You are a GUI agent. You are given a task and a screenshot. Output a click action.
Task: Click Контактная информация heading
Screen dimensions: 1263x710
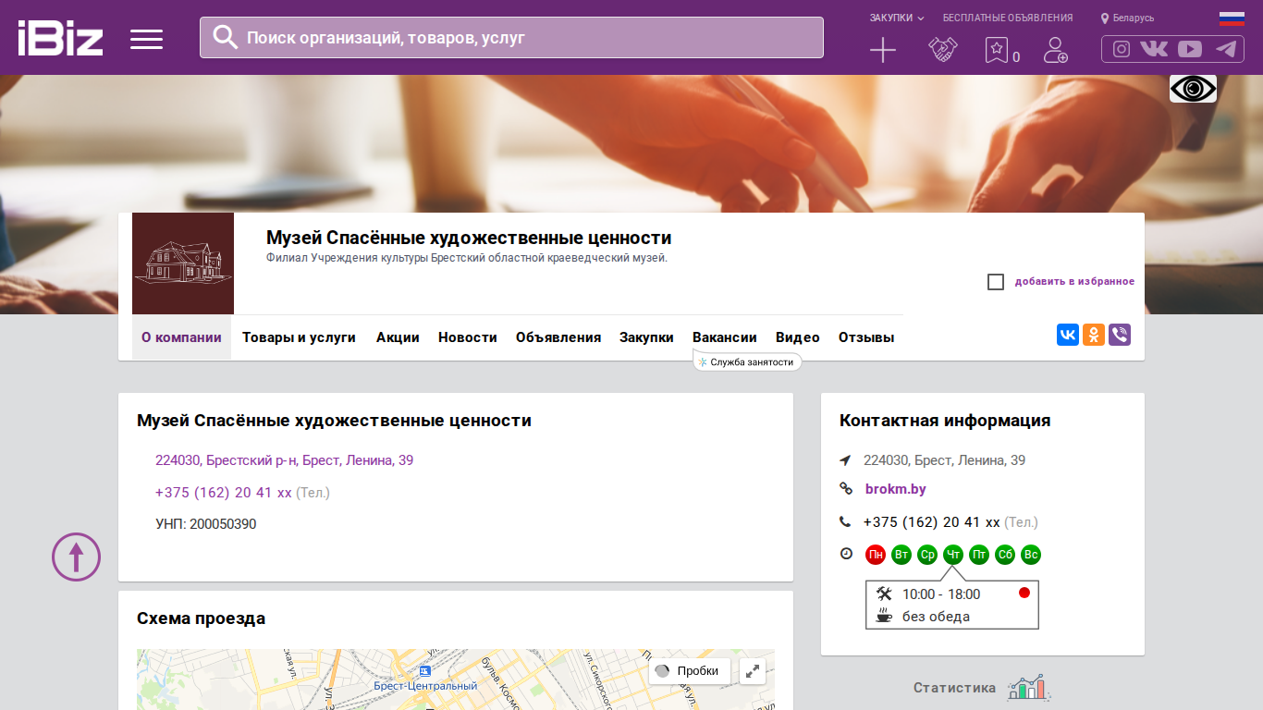coord(945,421)
